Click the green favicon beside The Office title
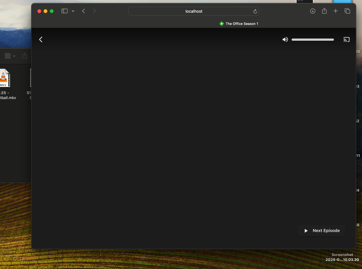 click(x=221, y=24)
